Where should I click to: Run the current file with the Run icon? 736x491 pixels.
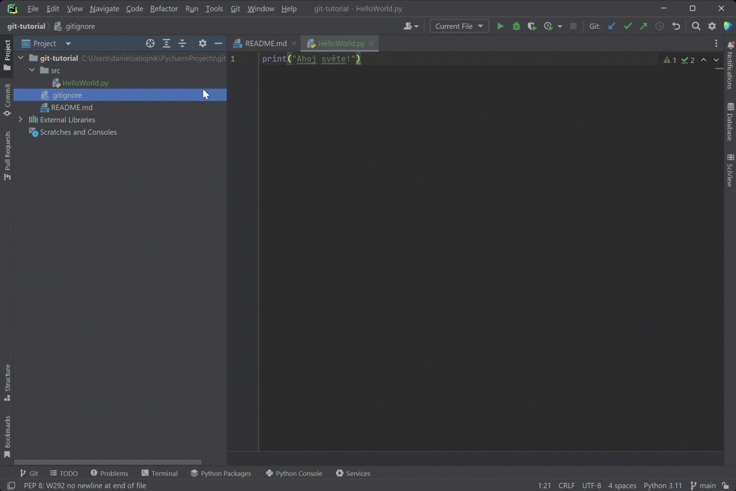click(x=500, y=26)
